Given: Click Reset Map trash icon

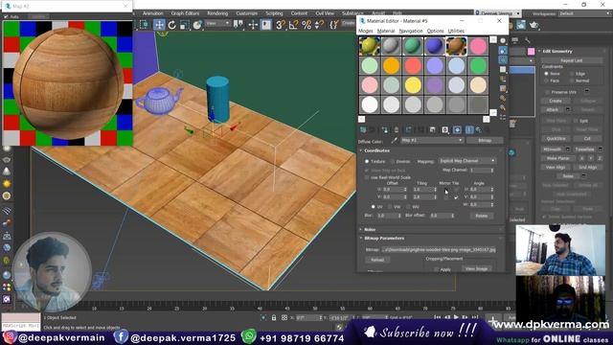Looking at the screenshot, I should click(396, 130).
